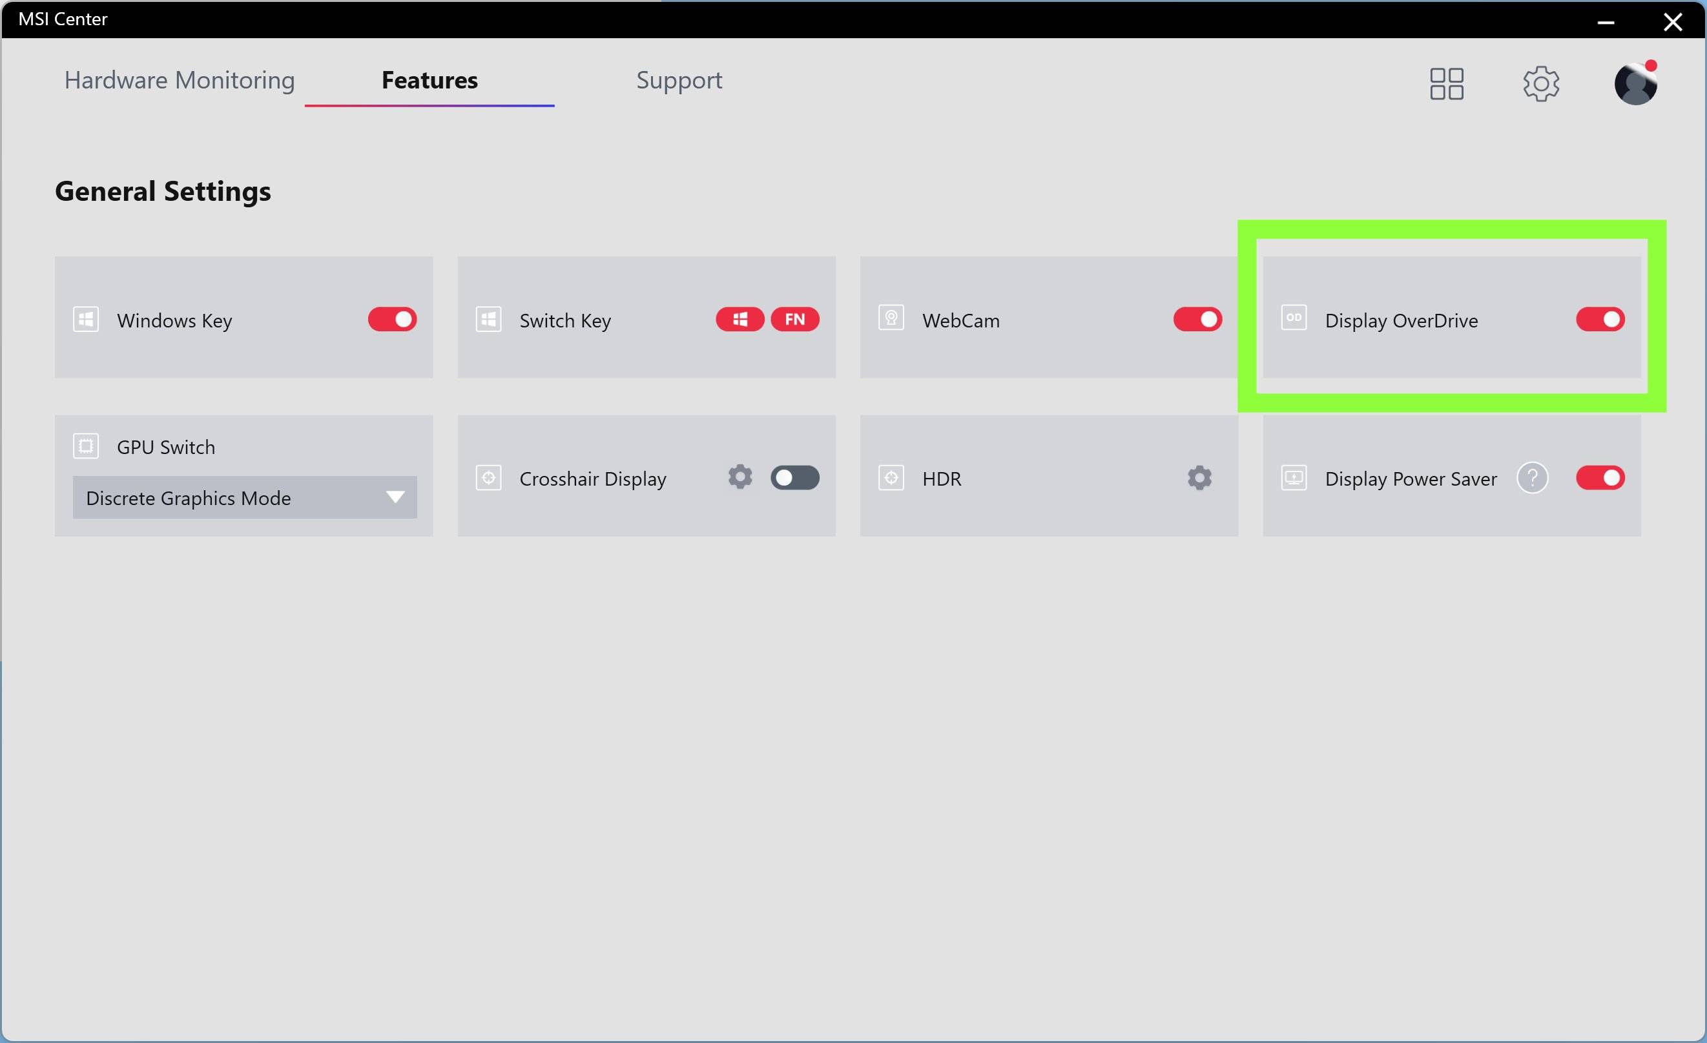
Task: Click the WebCam tile icon
Action: [891, 318]
